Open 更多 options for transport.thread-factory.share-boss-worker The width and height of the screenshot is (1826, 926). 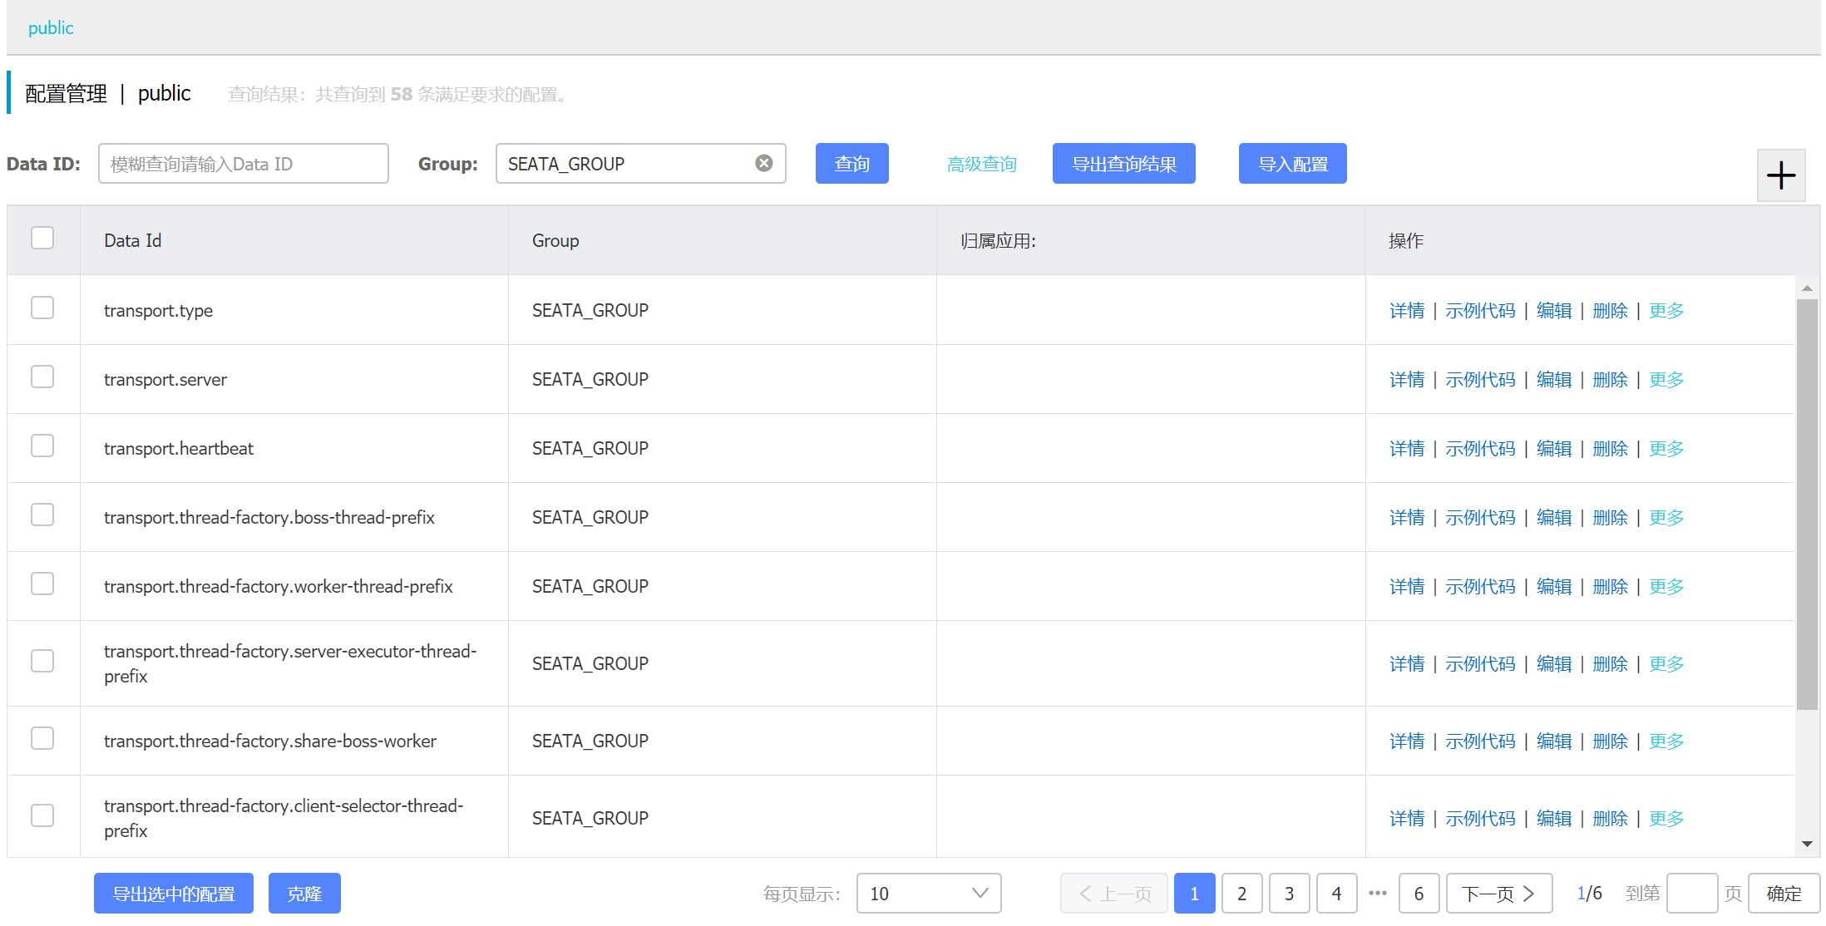click(1666, 741)
